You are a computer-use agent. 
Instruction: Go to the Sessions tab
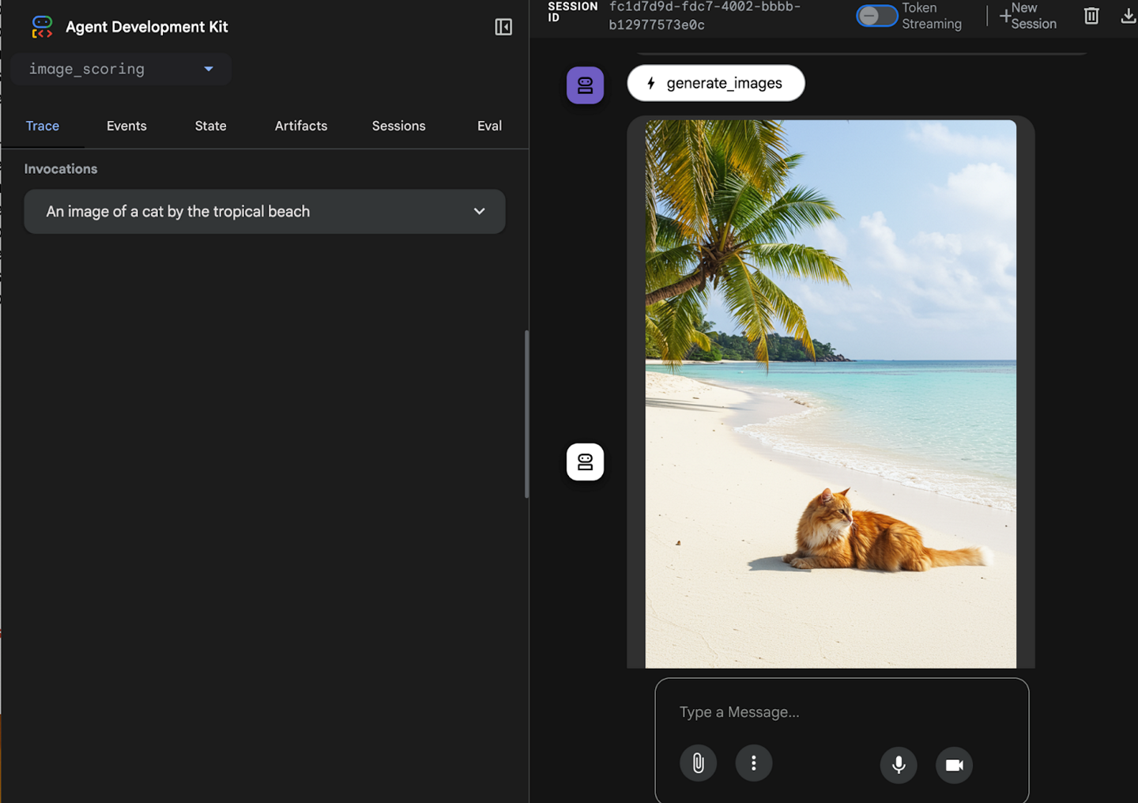pos(398,126)
